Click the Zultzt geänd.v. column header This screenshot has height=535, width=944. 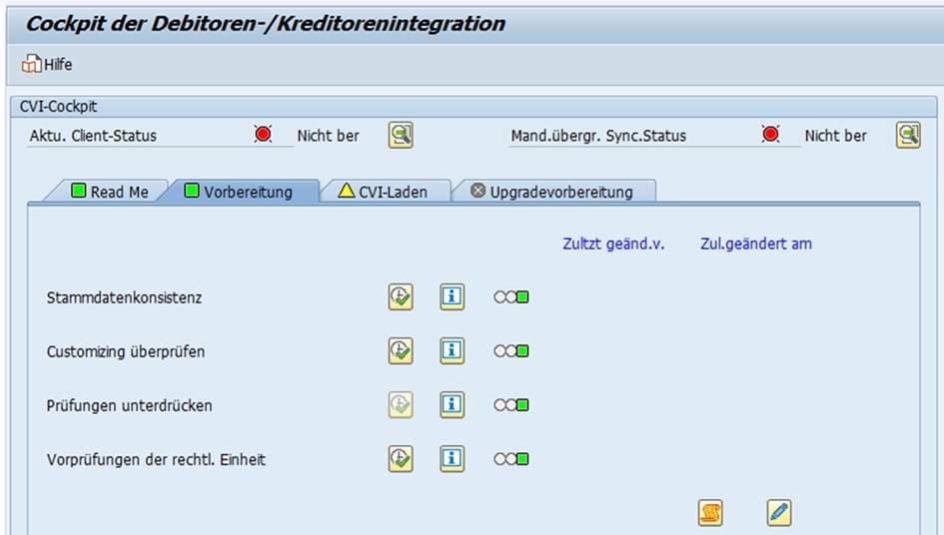click(613, 244)
